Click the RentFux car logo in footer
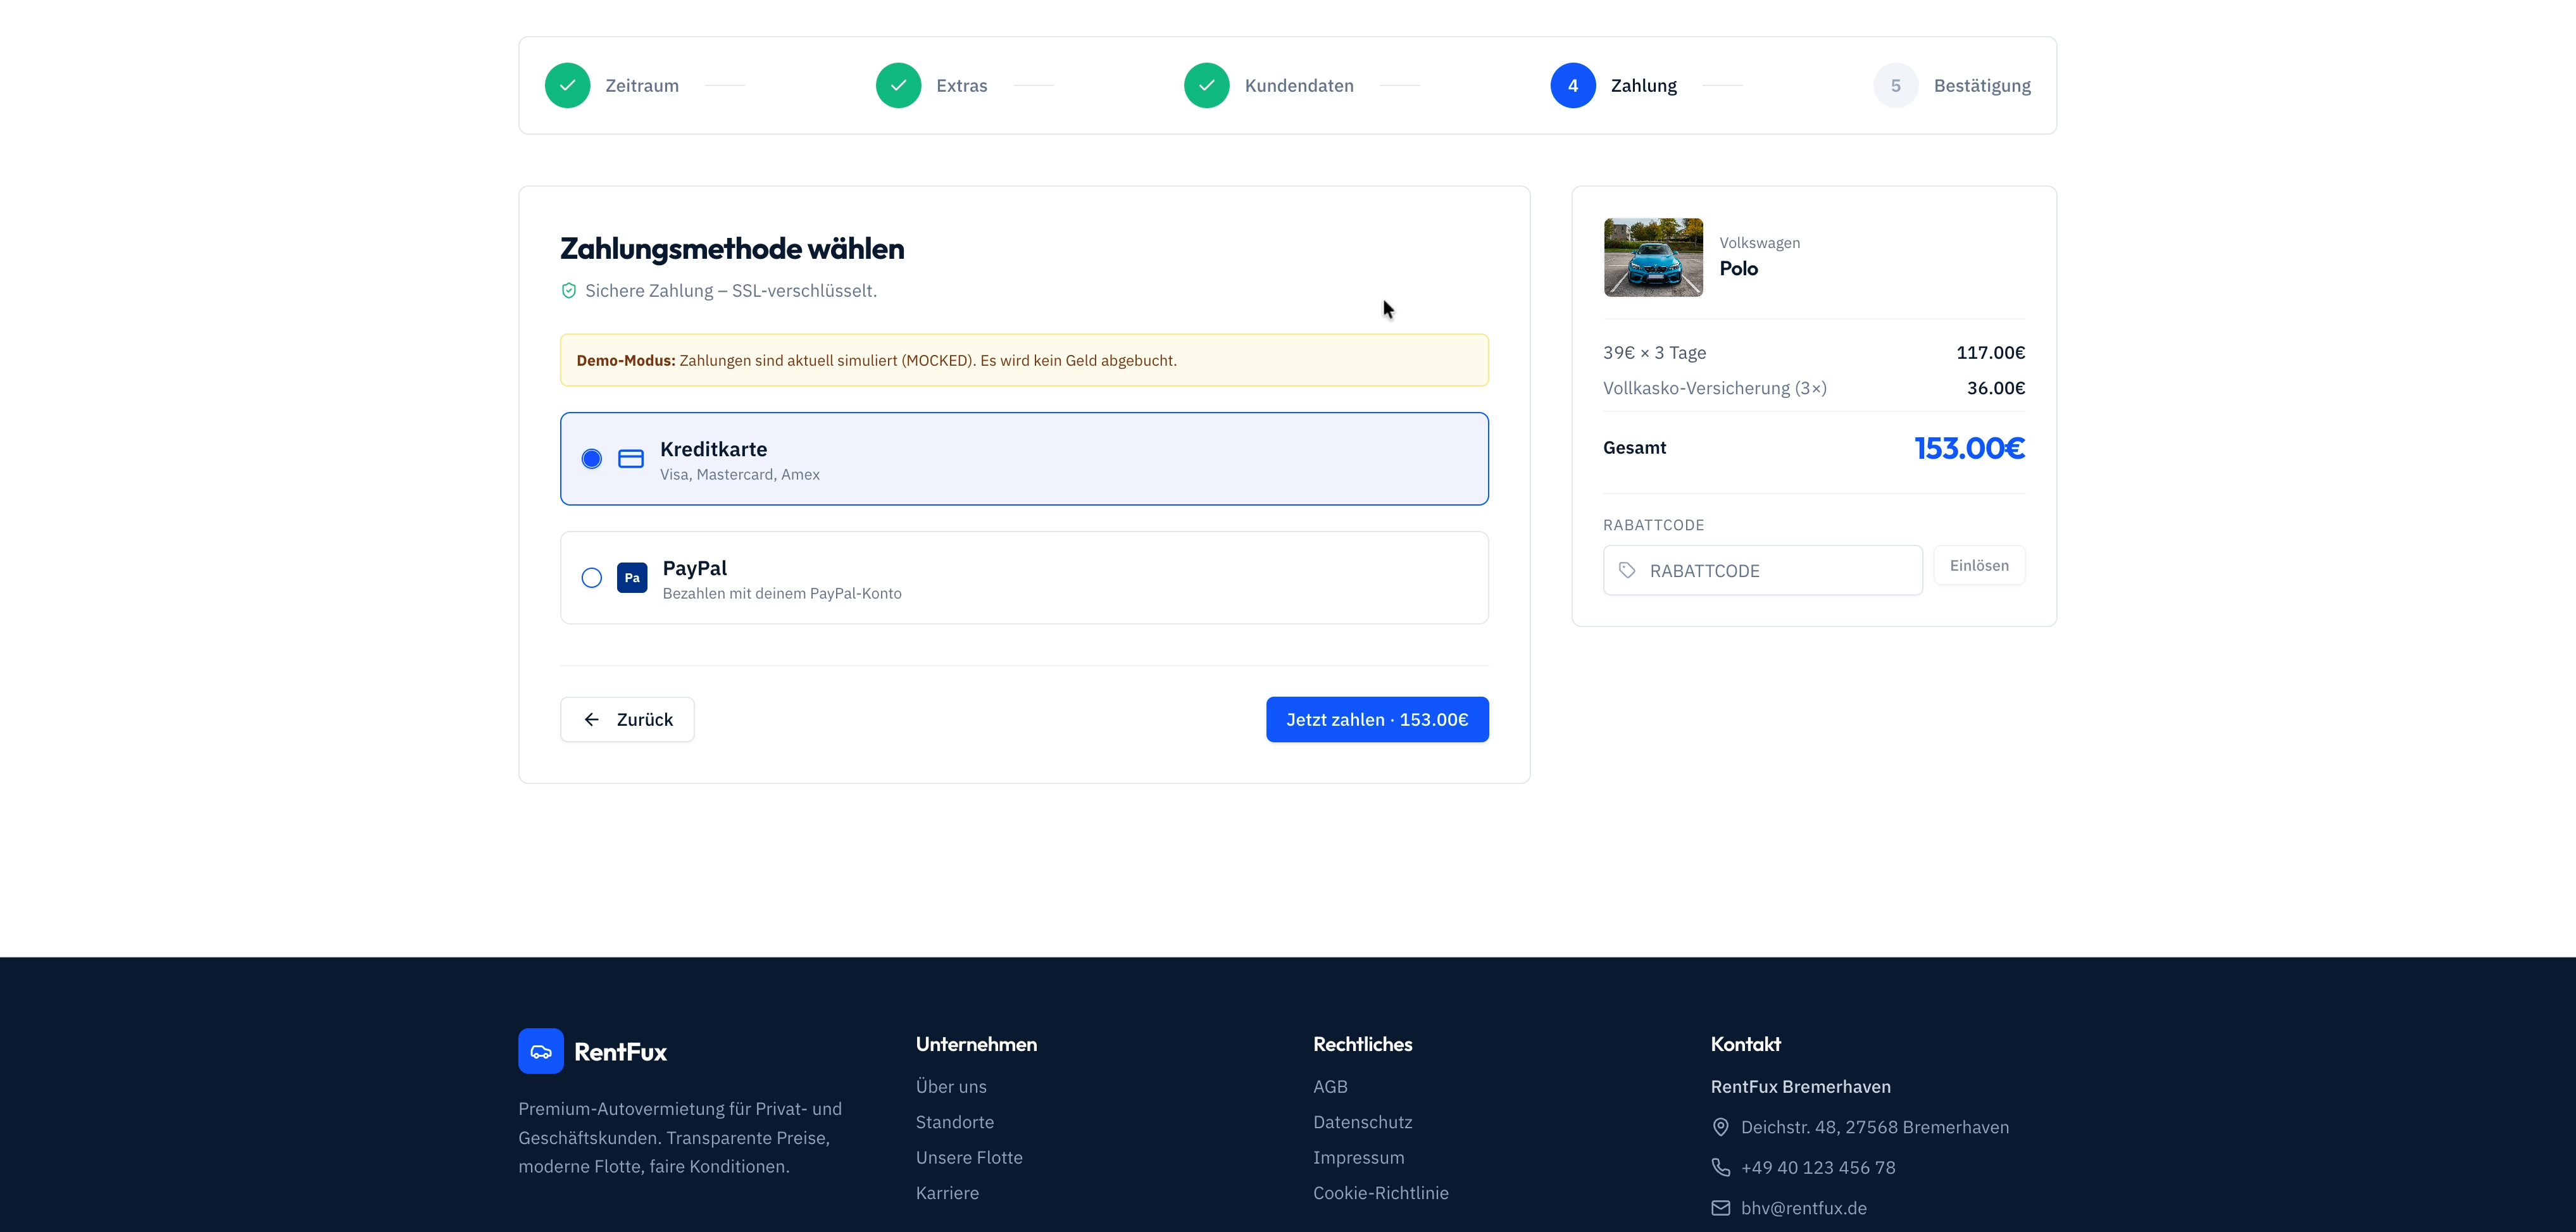This screenshot has height=1232, width=2576. point(541,1051)
